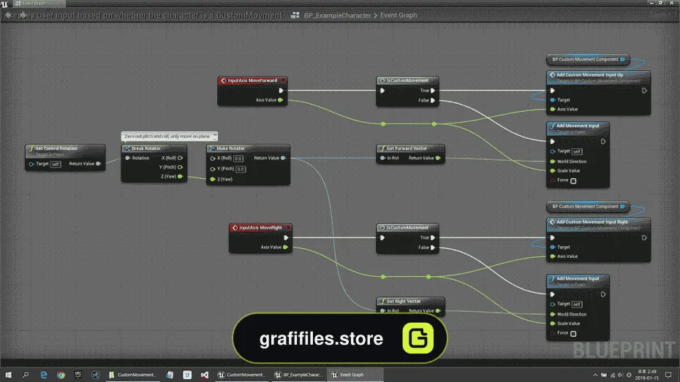Click False output pin of top IsCustomMovement node

point(432,101)
